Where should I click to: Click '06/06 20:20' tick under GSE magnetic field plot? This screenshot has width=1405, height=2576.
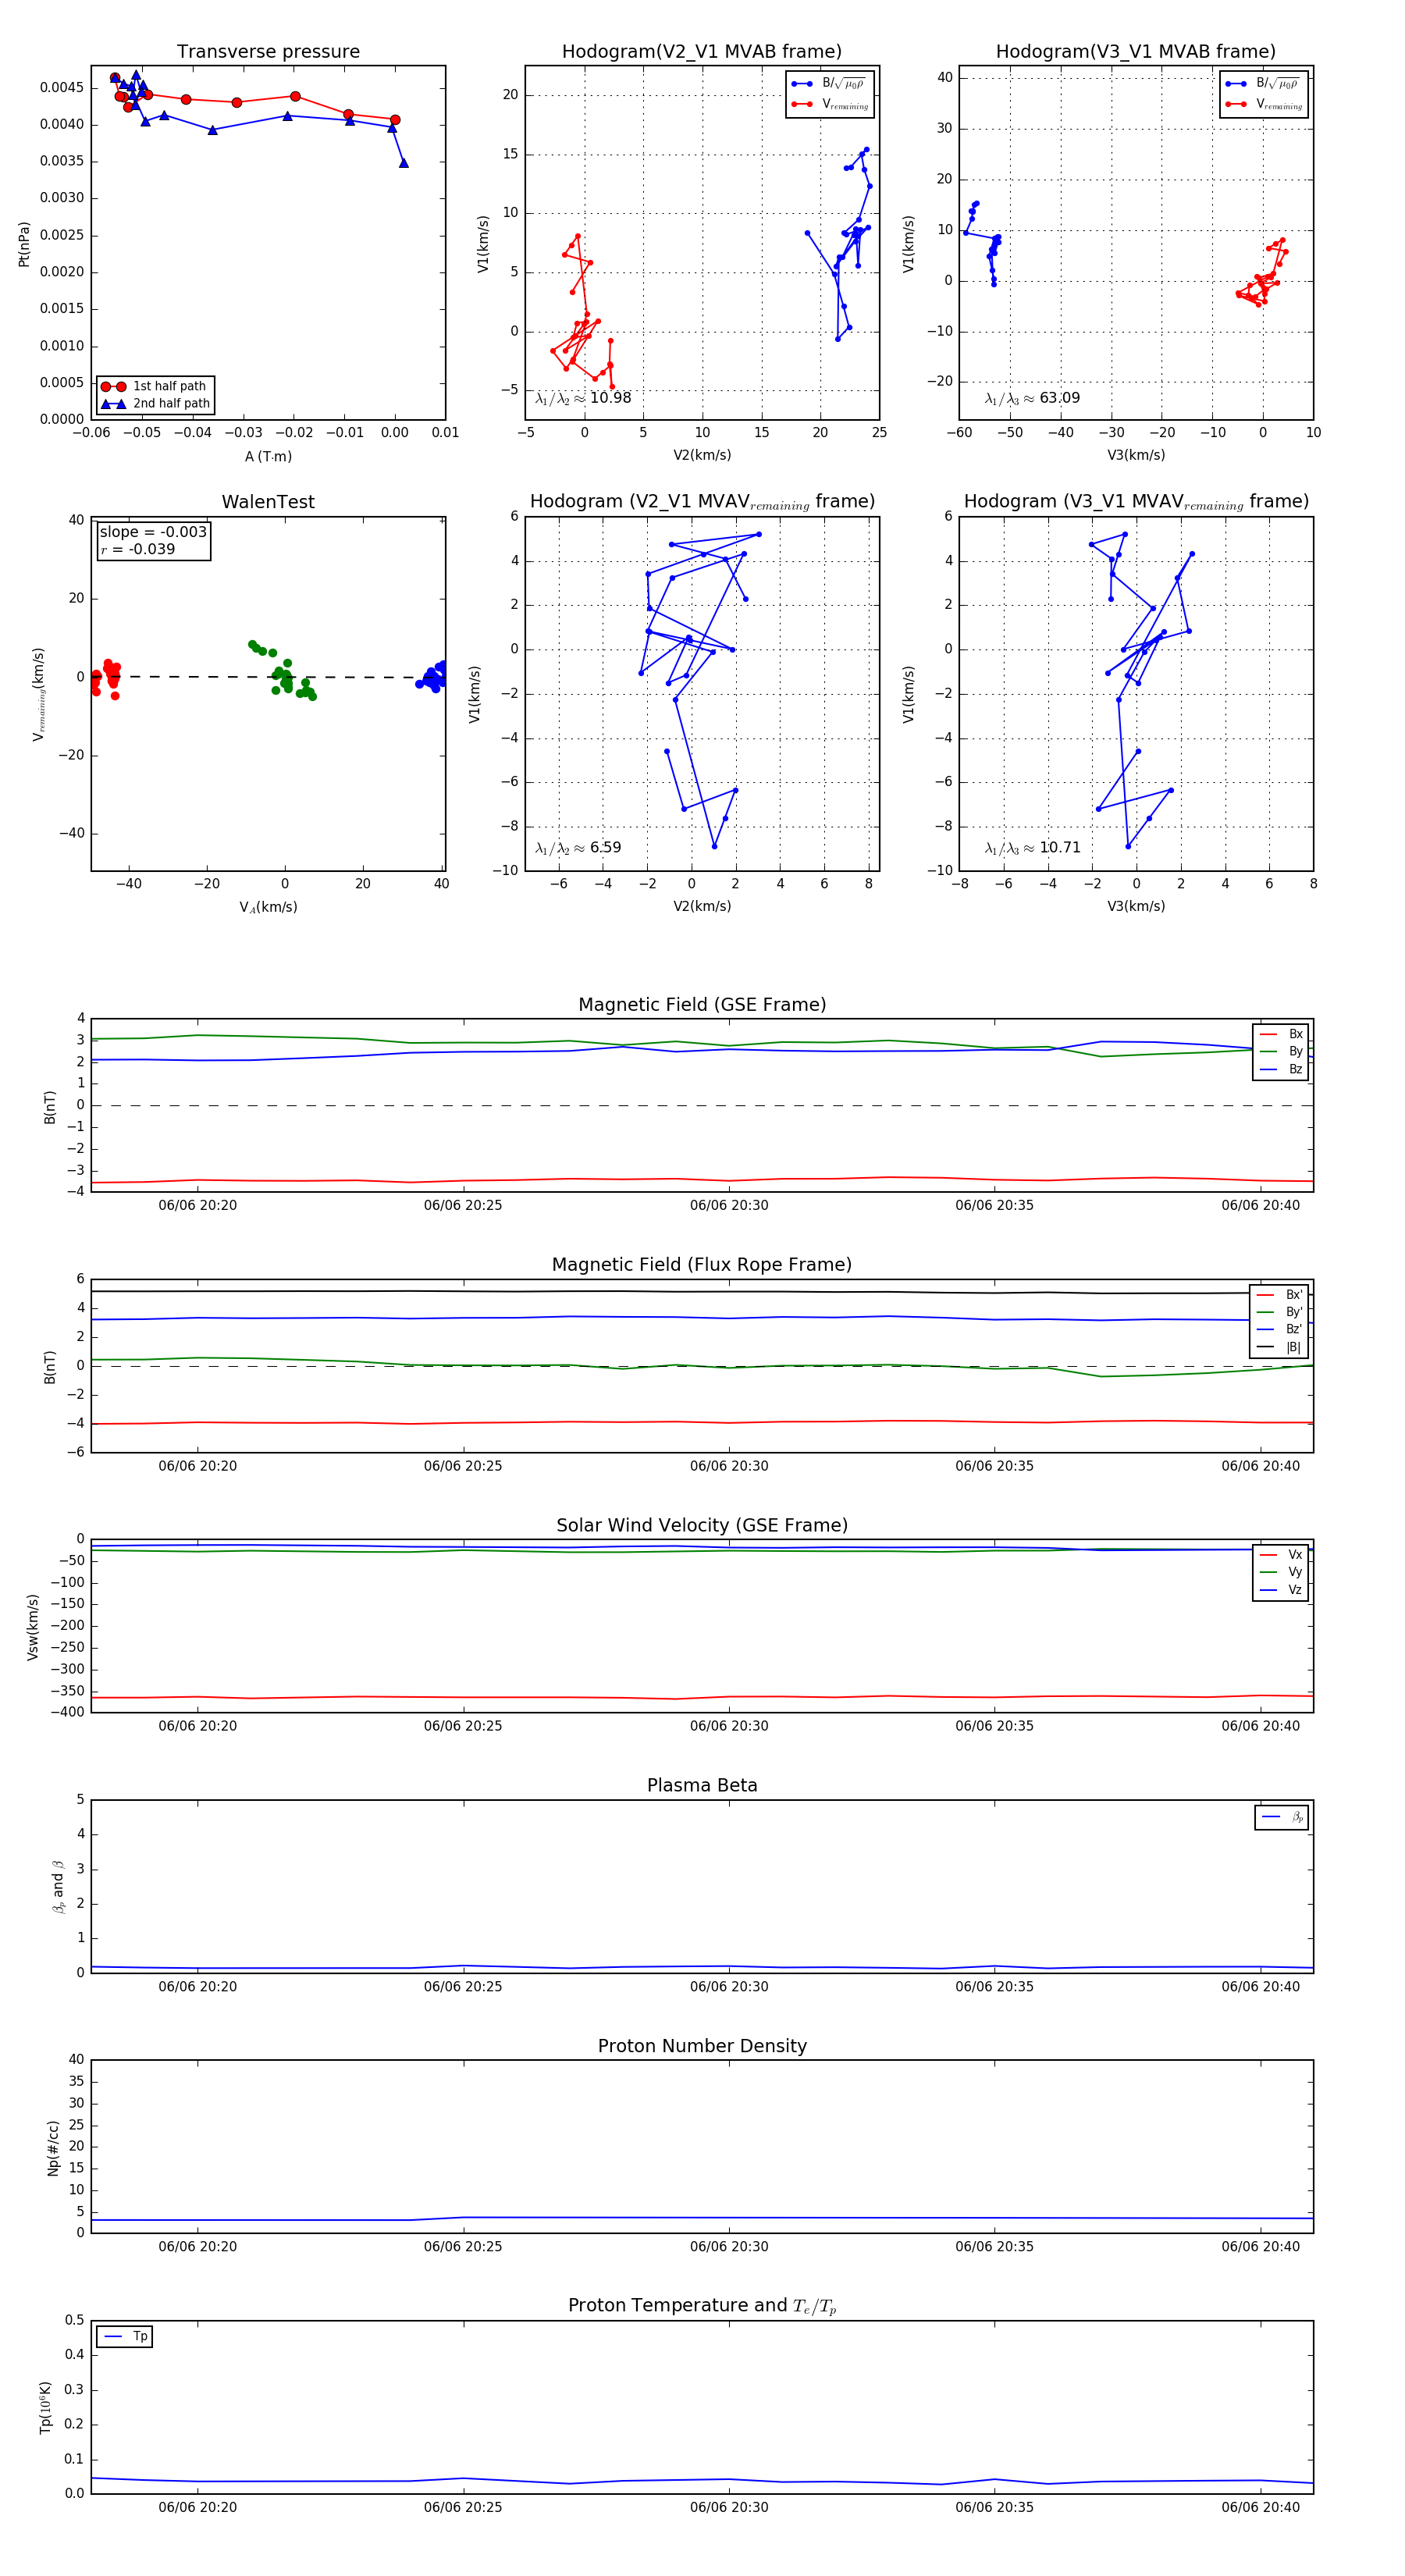[x=198, y=1205]
